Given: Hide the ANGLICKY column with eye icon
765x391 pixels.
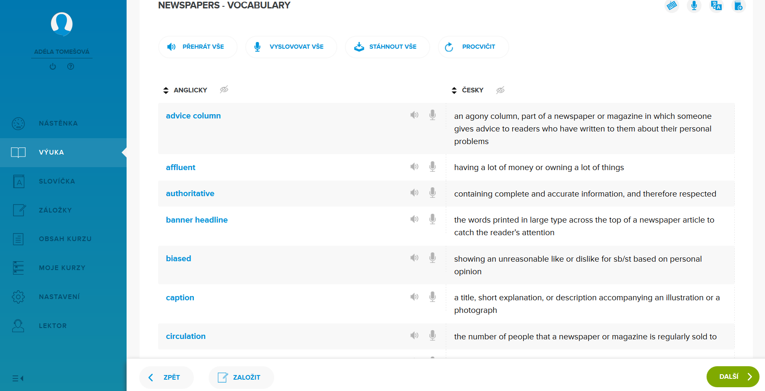Looking at the screenshot, I should [x=224, y=89].
